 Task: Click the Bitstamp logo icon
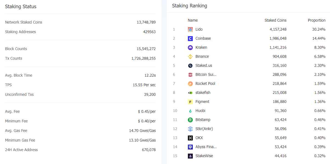point(190,120)
